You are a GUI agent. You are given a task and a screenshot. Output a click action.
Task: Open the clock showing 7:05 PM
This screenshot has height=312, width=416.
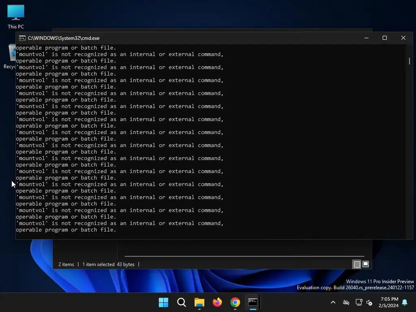tap(388, 302)
